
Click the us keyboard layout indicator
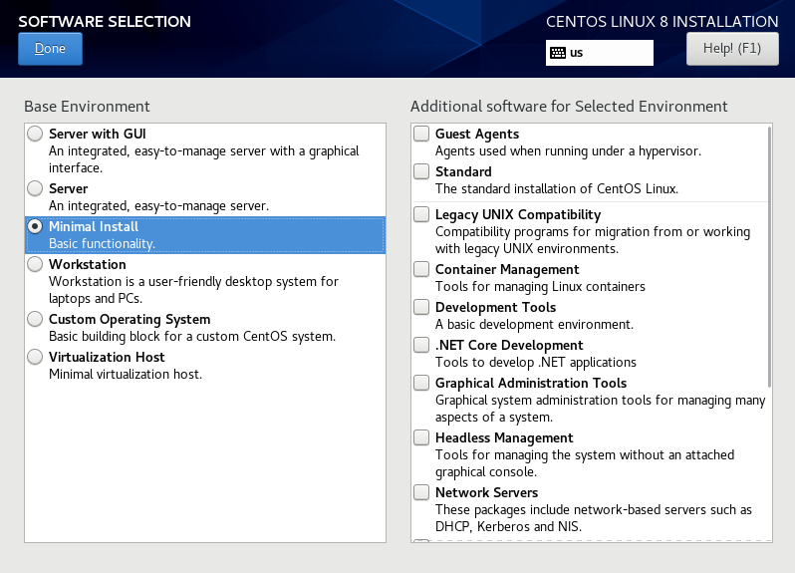577,53
